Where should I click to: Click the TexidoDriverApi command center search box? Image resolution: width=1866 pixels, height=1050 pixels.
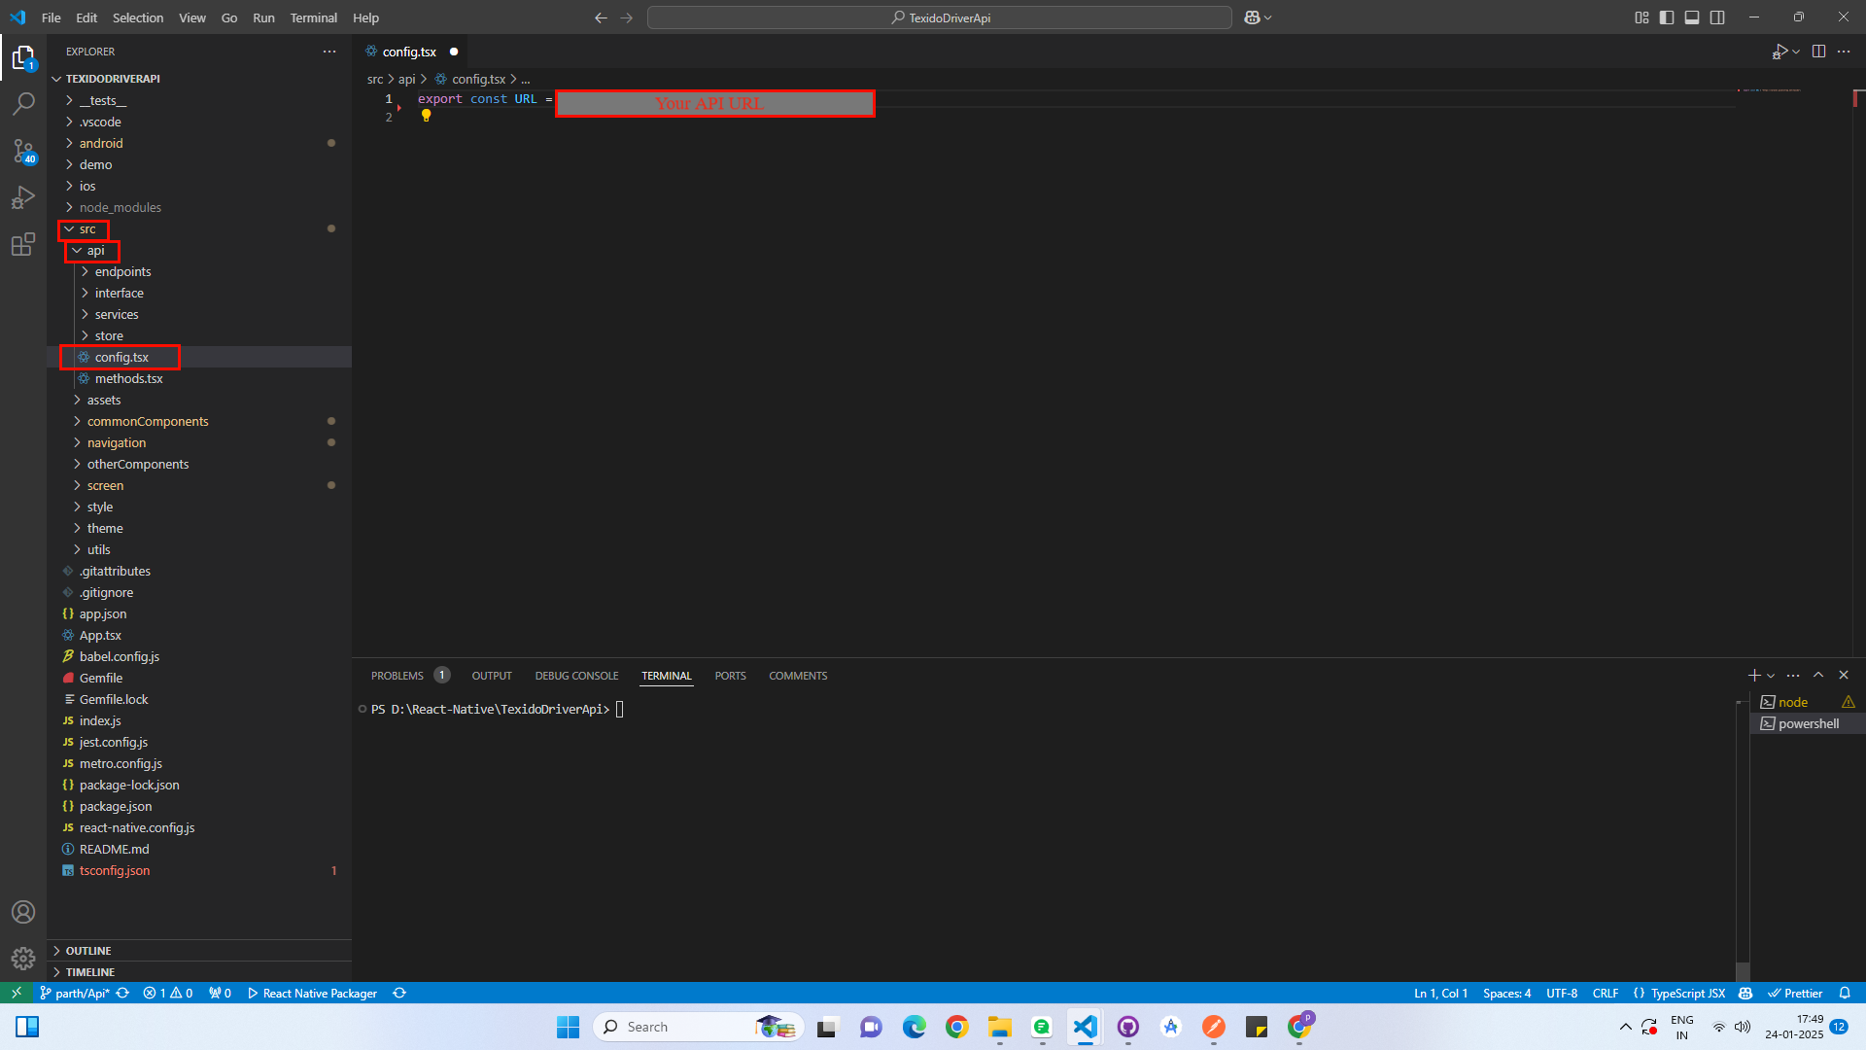point(939,17)
